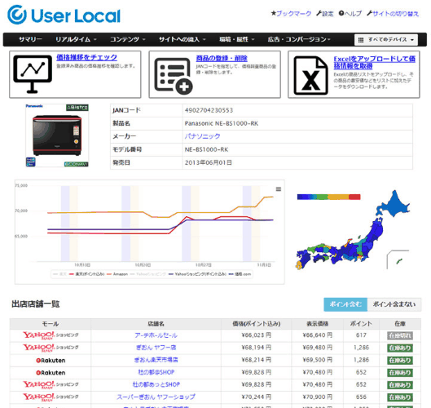Click orange segment of map color scale
431x408 pixels.
338,197
